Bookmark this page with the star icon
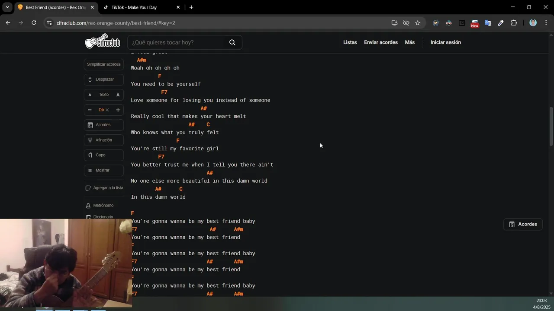Screen dimensions: 554x311 pyautogui.click(x=418, y=23)
